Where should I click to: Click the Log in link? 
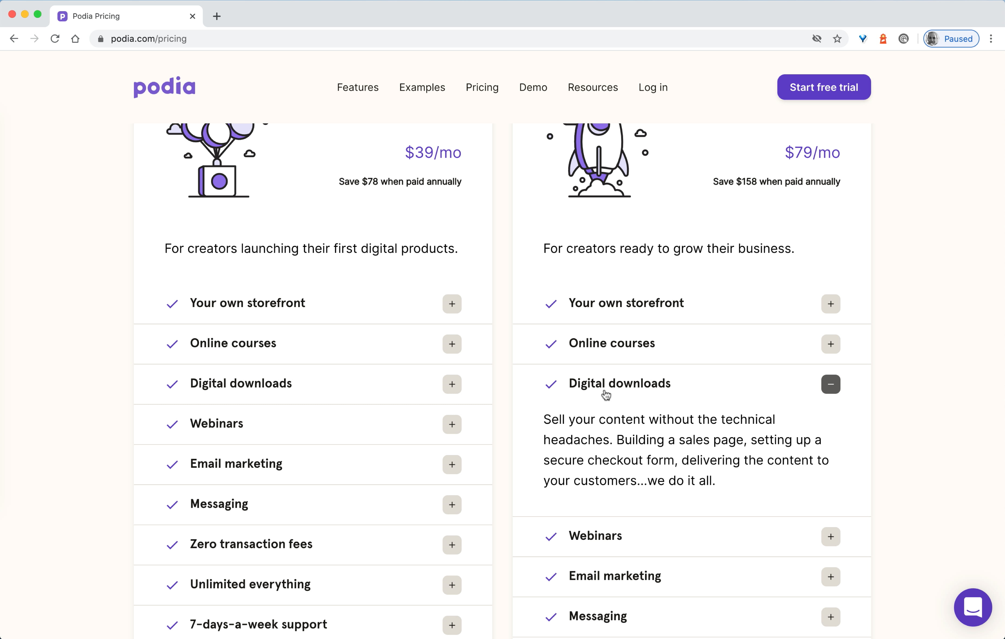tap(653, 87)
